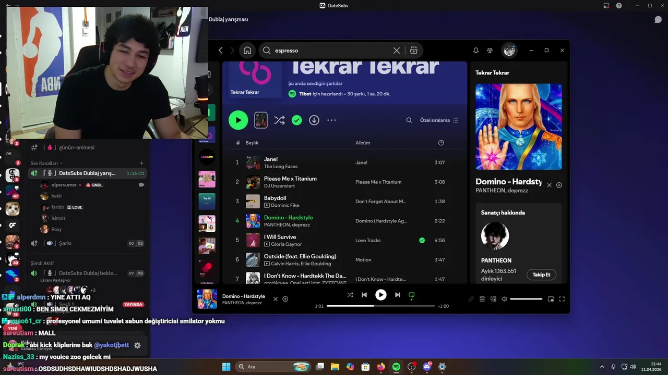
Task: Open mini player icon
Action: click(x=551, y=299)
